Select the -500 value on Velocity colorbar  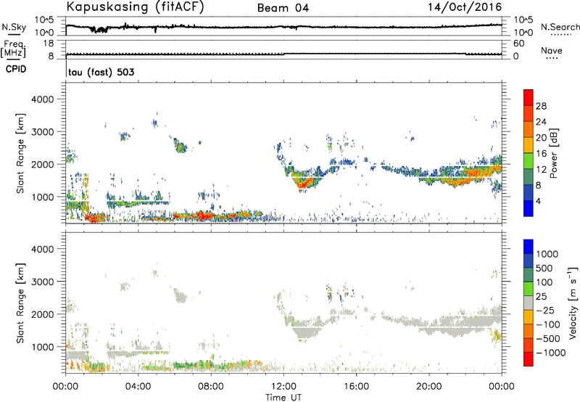click(x=547, y=338)
